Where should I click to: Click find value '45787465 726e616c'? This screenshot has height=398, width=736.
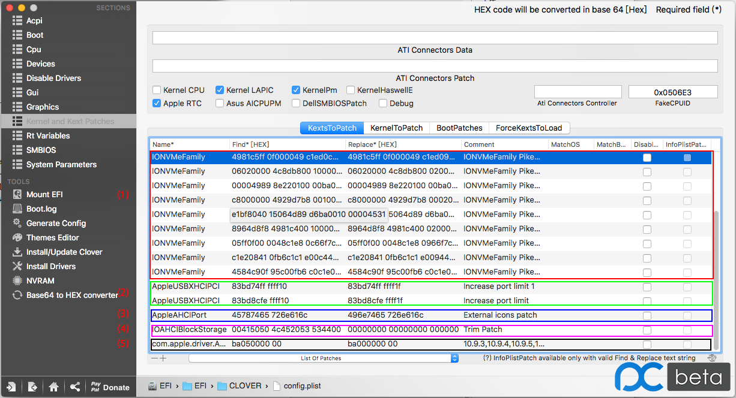tap(270, 315)
